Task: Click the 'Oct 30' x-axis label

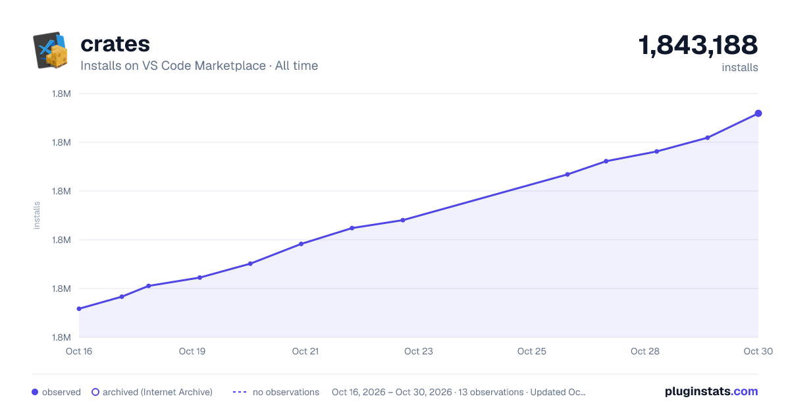Action: click(x=758, y=351)
